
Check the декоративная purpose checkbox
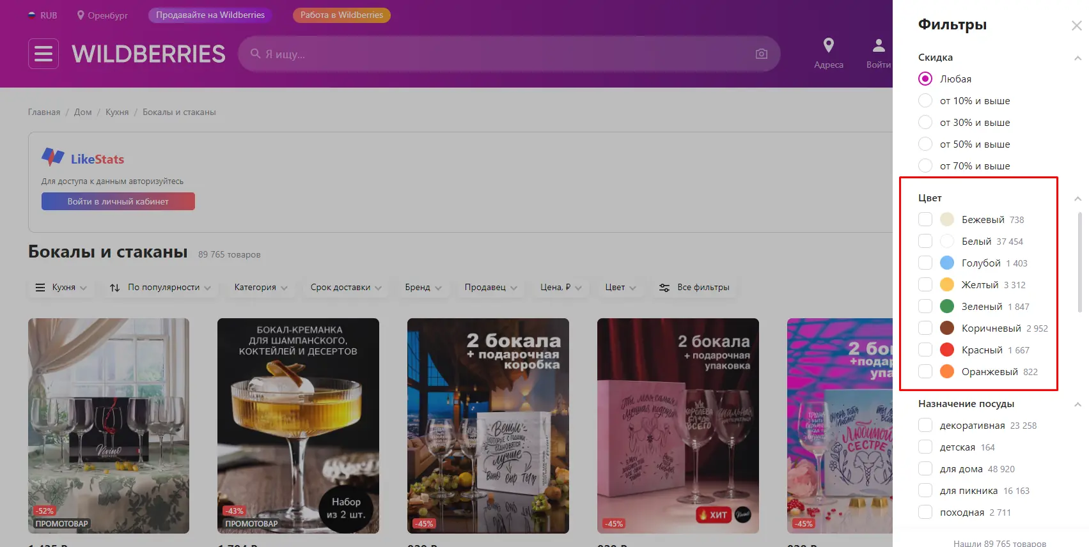pos(925,425)
